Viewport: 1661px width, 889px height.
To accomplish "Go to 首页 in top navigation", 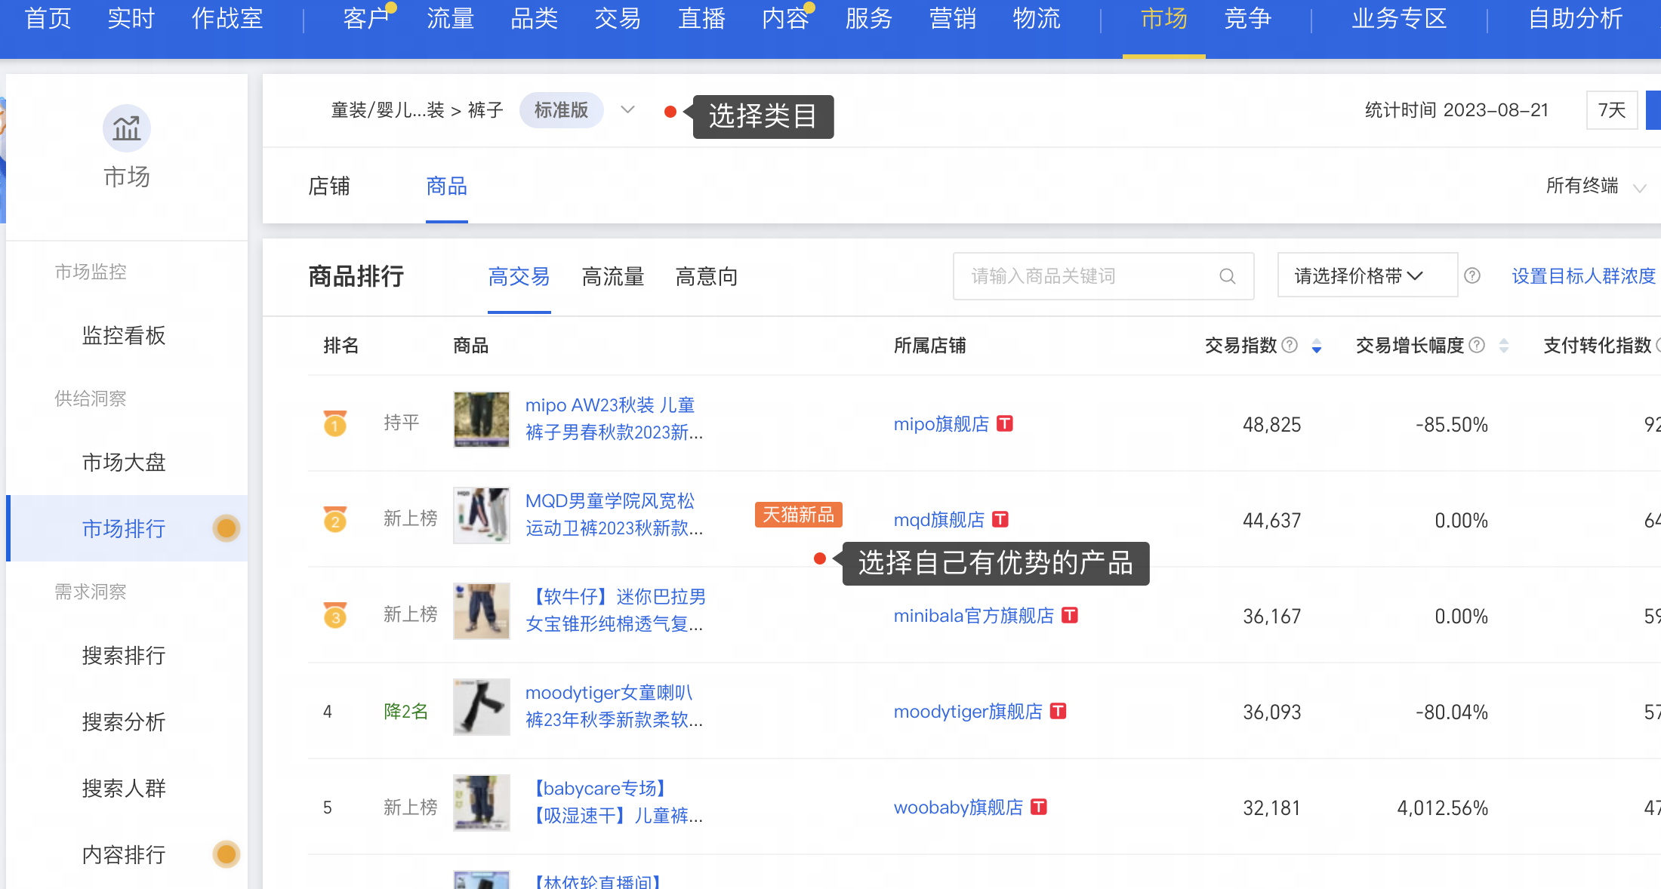I will (x=48, y=18).
